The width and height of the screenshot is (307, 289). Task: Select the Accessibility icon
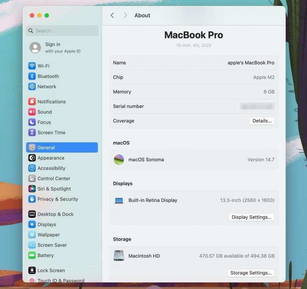click(x=32, y=168)
